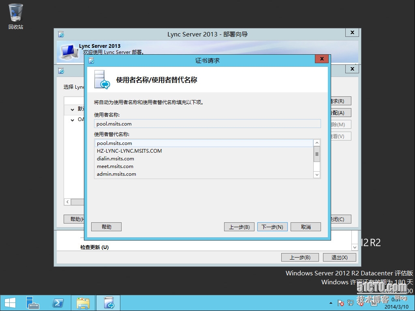Expand the first certificate tree row chevron
Screen dimensions: 415x311
click(72, 109)
